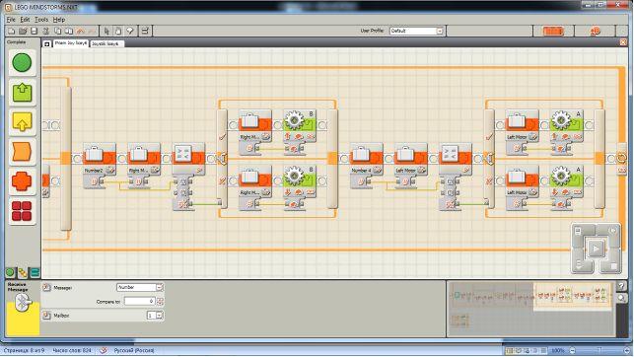Open the red Advanced blocks palette
634x357 pixels.
pyautogui.click(x=22, y=211)
